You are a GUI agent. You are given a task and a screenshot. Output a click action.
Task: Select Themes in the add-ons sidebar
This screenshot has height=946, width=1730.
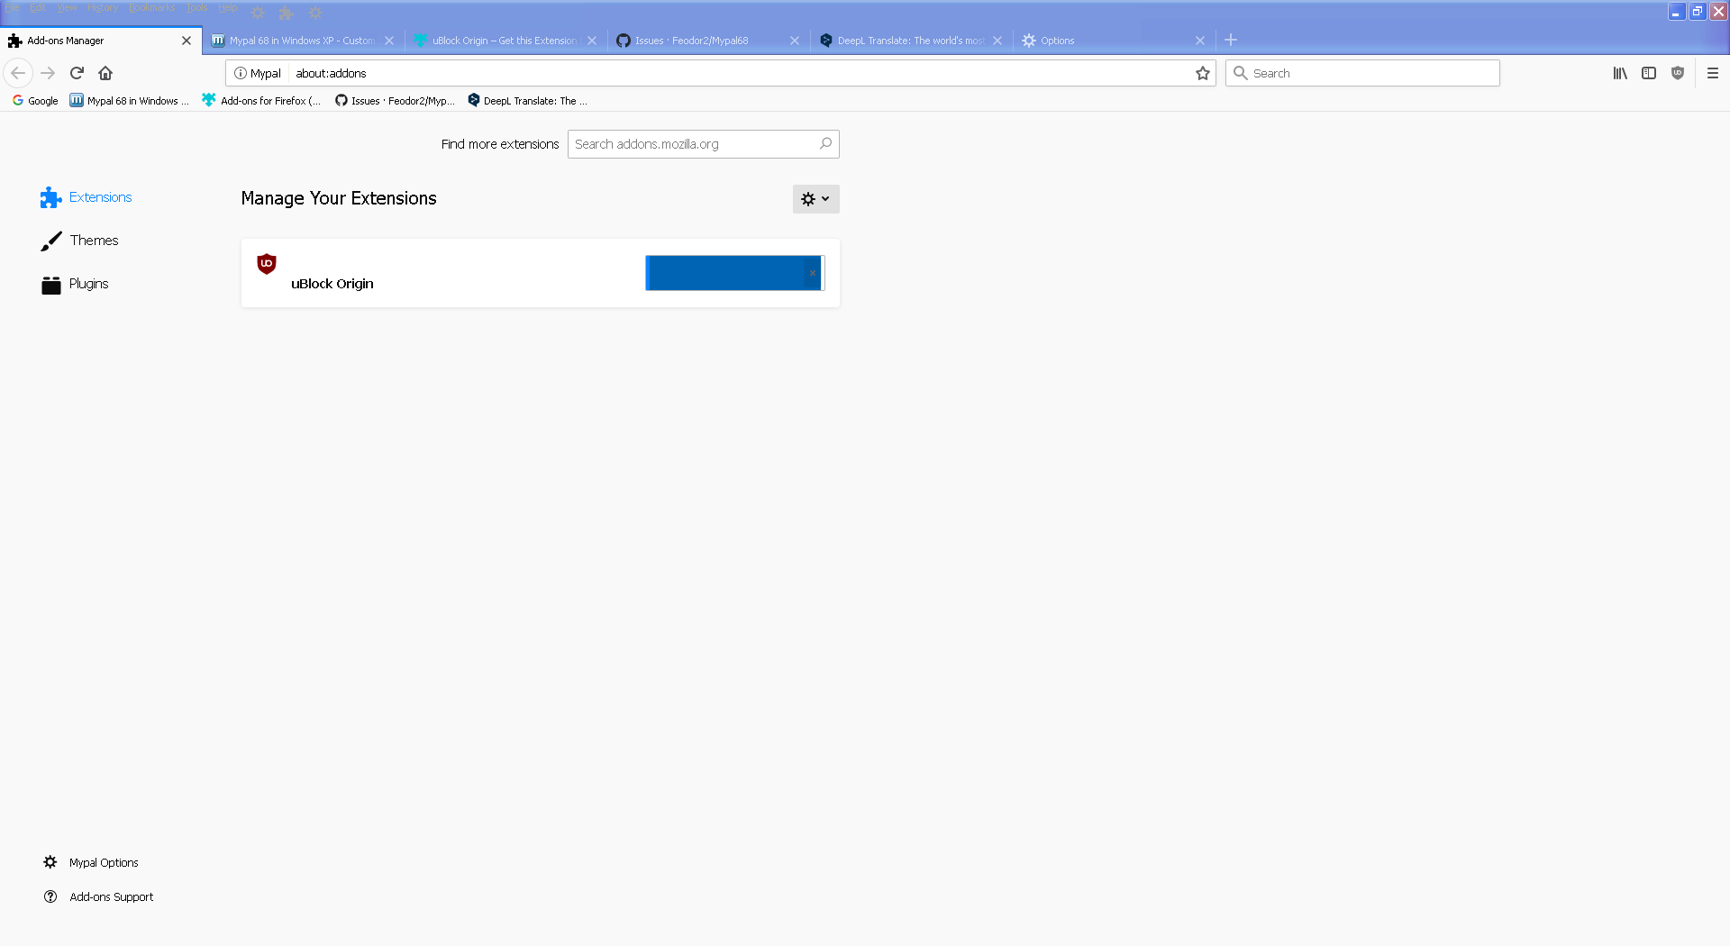tap(94, 241)
